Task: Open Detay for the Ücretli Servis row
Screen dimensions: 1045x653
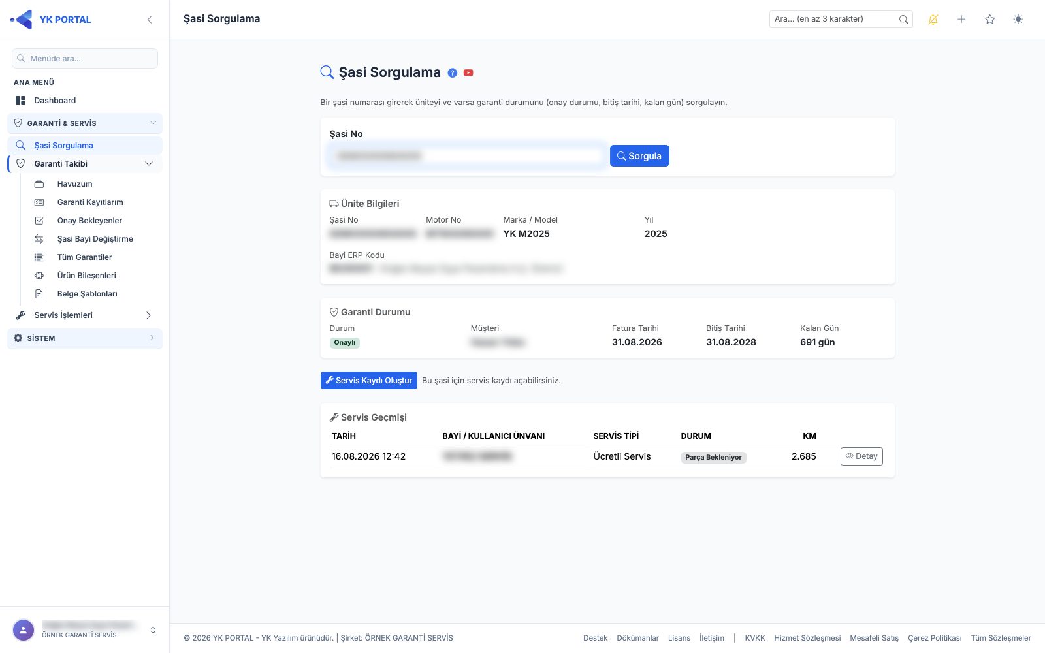Action: tap(861, 456)
